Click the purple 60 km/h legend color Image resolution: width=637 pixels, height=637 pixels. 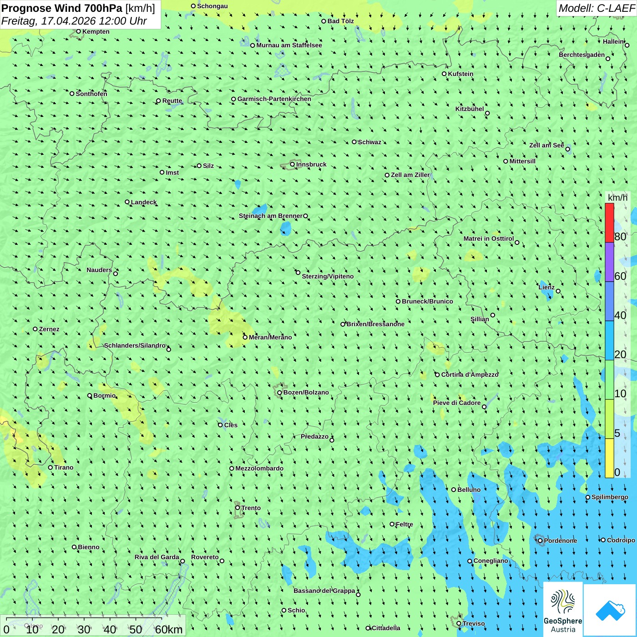point(609,262)
